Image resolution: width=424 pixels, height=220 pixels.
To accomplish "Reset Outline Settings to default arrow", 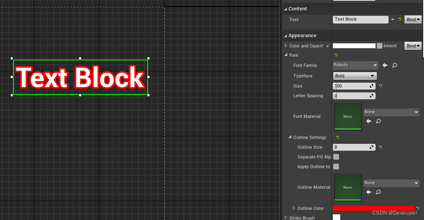I will click(337, 137).
